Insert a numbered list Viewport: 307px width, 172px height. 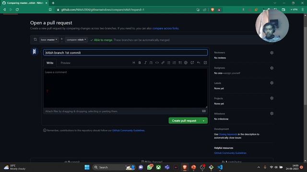pyautogui.click(x=174, y=63)
